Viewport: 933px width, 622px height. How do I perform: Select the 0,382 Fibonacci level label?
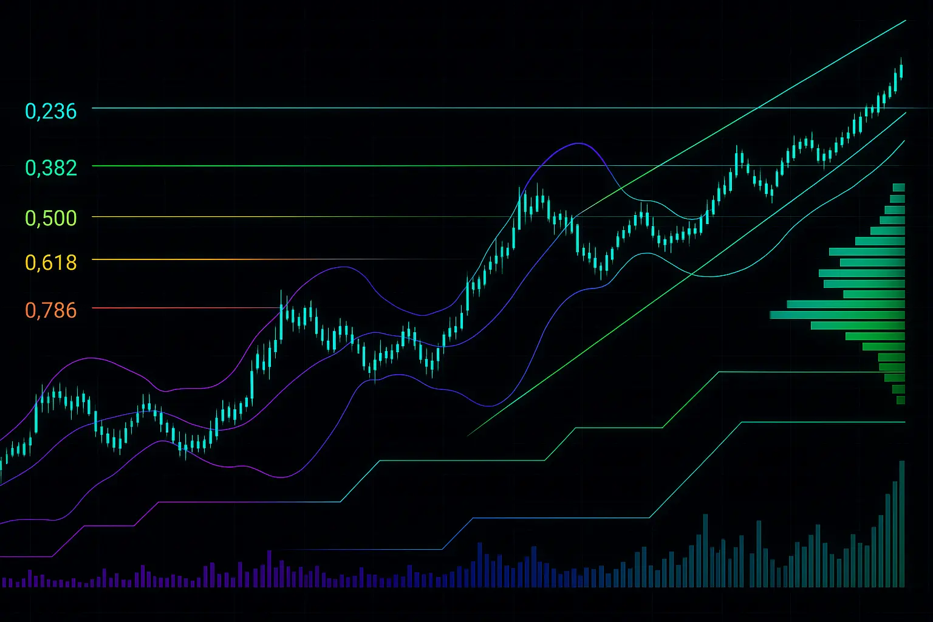(x=51, y=168)
